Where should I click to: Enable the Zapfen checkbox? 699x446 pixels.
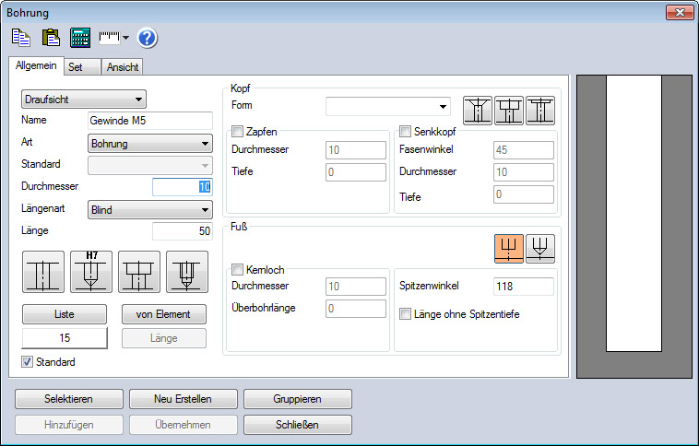tap(238, 132)
